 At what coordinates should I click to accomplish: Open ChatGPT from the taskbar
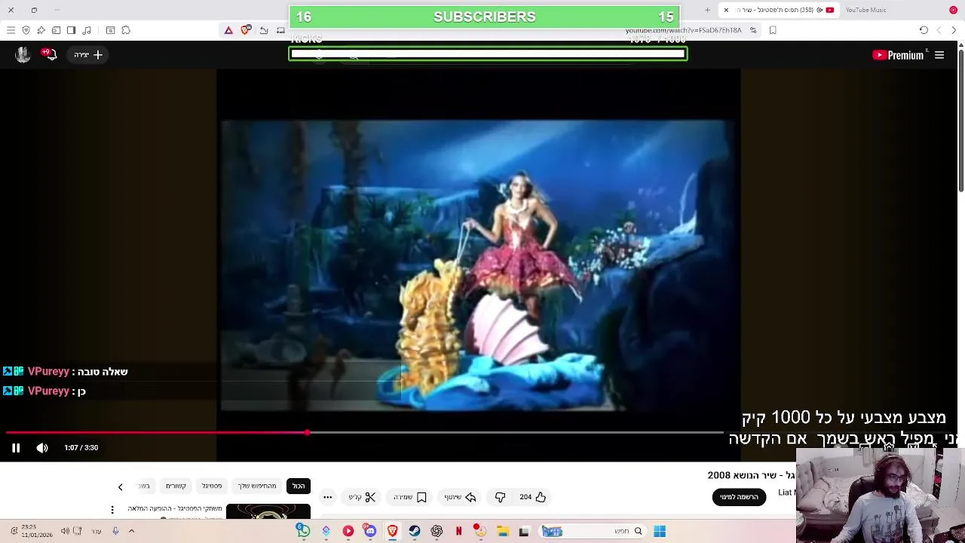pos(437,532)
